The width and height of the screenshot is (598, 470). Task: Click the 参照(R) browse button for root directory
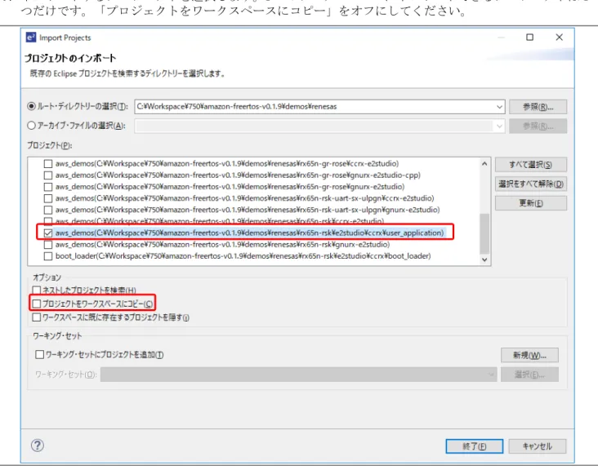click(538, 107)
